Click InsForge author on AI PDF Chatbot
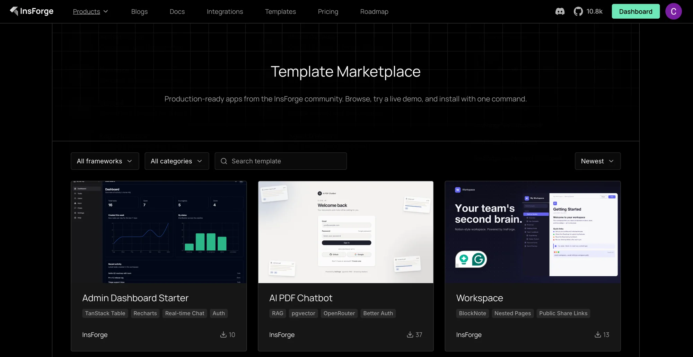Viewport: 693px width, 357px height. click(282, 334)
